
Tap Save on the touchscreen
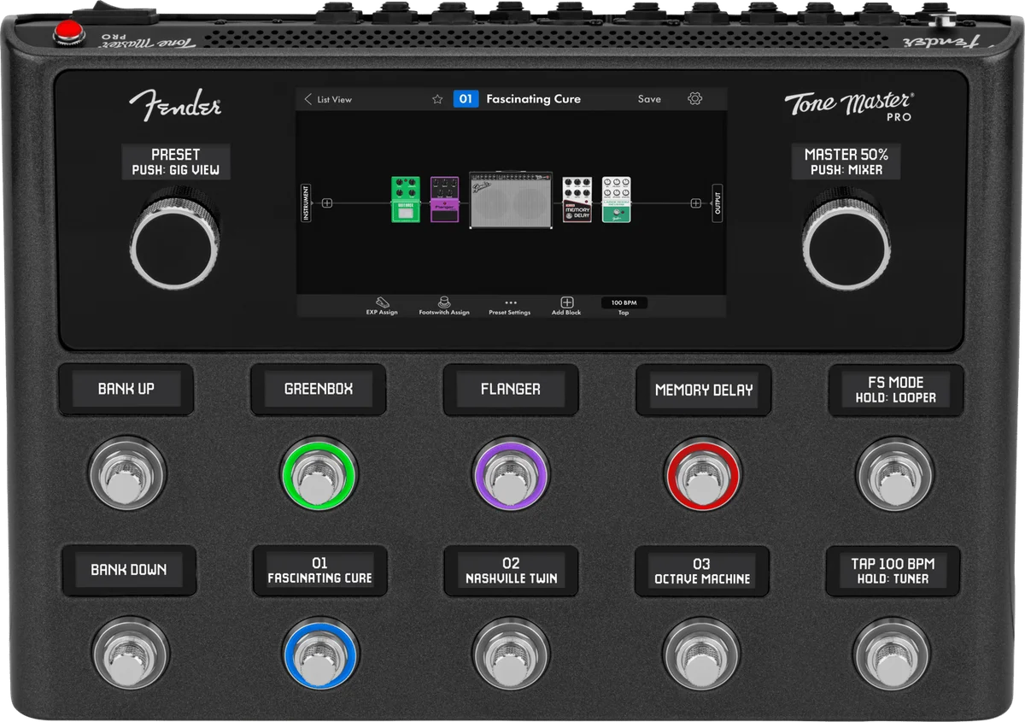649,99
